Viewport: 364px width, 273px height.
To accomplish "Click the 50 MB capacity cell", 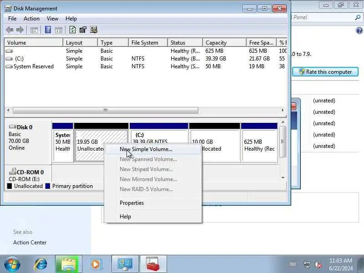I will [213, 66].
